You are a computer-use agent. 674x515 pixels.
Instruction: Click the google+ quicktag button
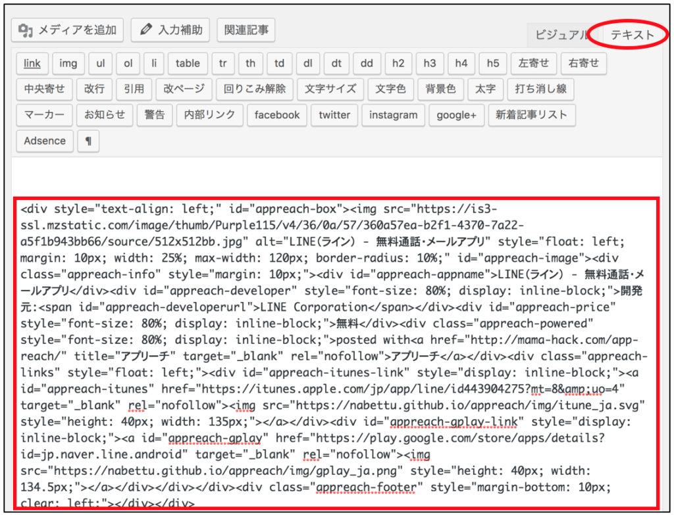457,115
